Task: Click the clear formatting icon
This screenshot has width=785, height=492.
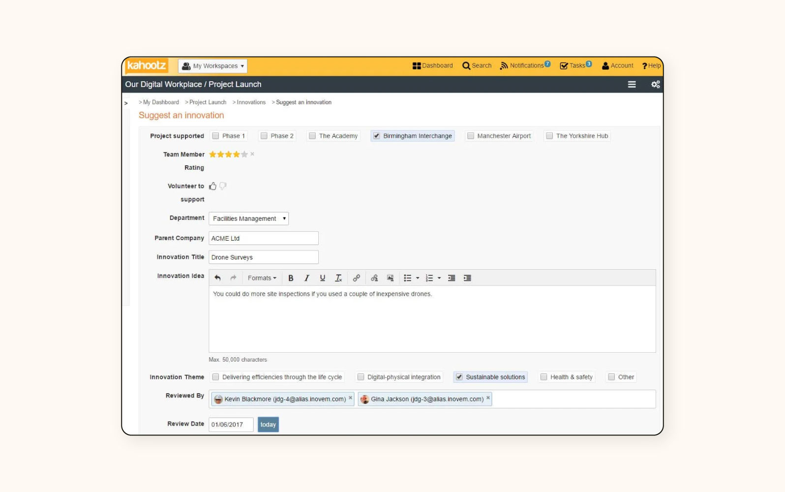Action: coord(338,278)
